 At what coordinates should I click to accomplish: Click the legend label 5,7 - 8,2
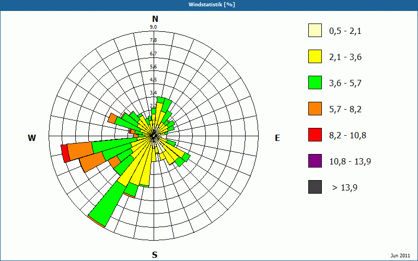[345, 110]
